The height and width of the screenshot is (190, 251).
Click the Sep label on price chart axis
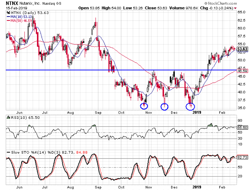pos(98,113)
